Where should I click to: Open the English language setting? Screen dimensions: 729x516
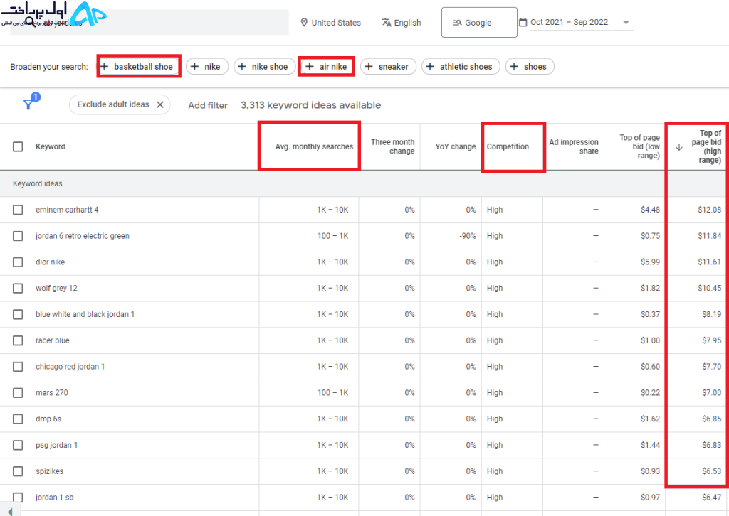[x=402, y=22]
